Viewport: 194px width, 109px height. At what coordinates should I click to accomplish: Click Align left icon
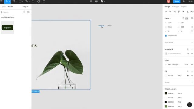[166, 12]
